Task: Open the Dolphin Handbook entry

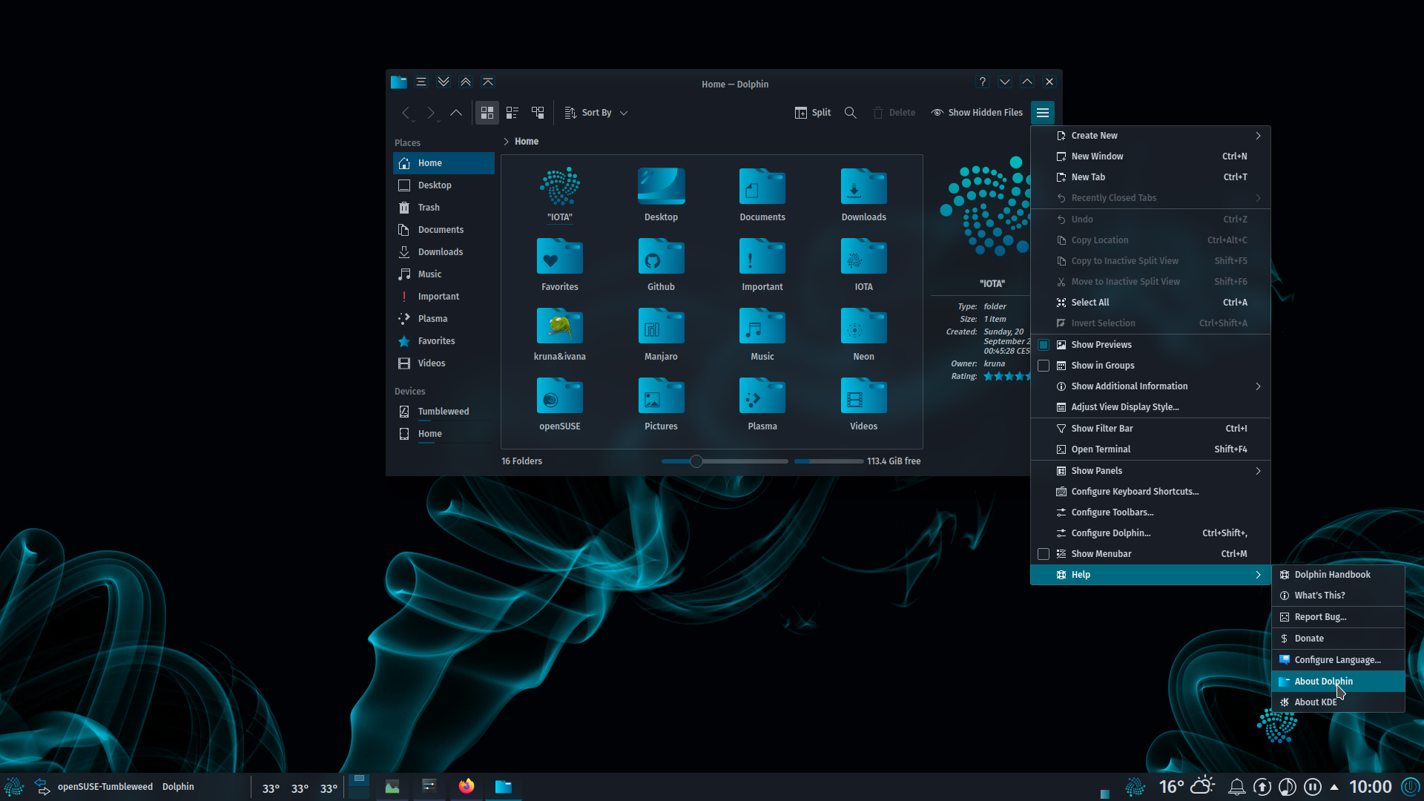Action: click(x=1338, y=575)
